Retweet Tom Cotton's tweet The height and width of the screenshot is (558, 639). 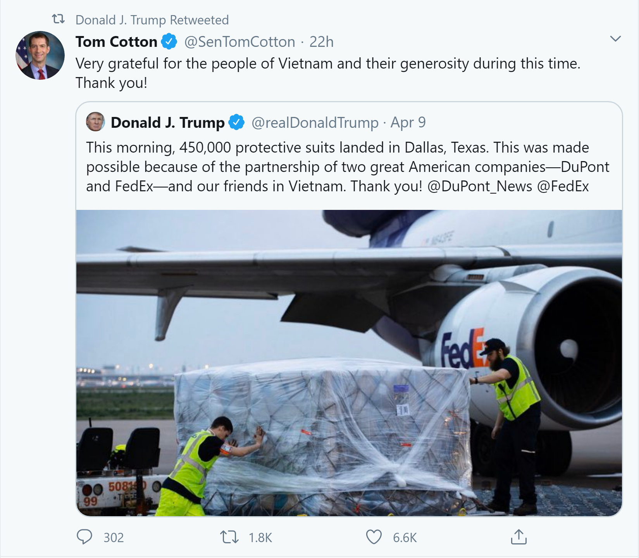229,537
